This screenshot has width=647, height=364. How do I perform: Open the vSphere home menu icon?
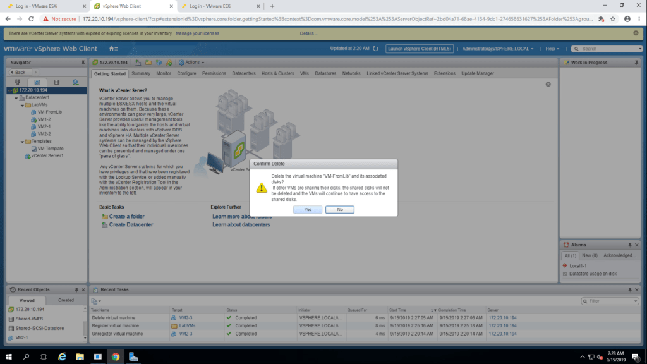pos(113,49)
